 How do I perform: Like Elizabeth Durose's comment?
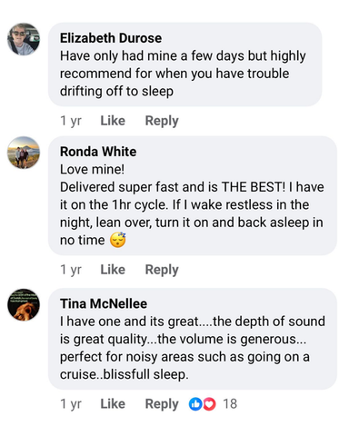click(113, 121)
